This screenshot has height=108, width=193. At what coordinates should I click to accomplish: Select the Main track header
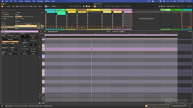pos(186,10)
